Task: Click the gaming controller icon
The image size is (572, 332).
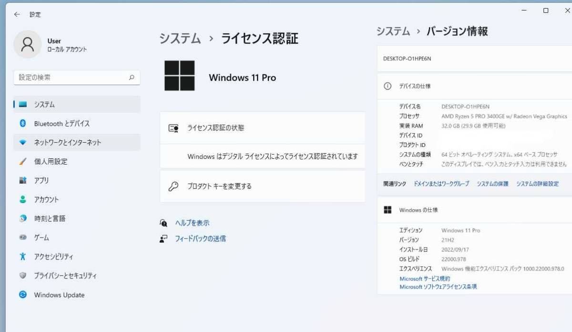Action: pos(22,238)
